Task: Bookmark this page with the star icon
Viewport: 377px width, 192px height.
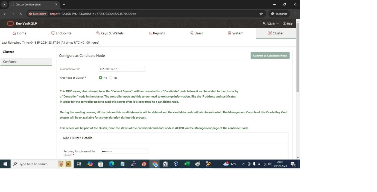Action: click(261, 14)
